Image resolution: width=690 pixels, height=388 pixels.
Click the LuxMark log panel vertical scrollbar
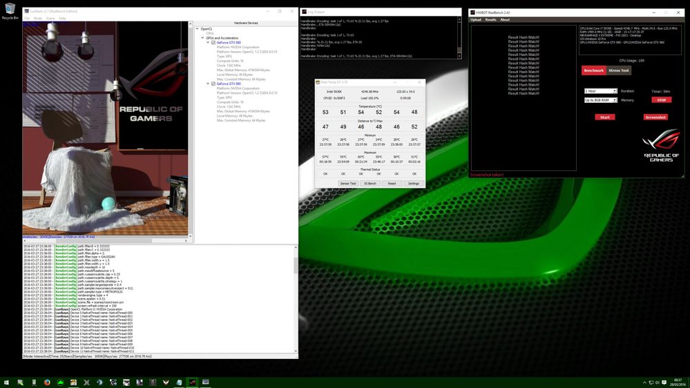[296, 299]
